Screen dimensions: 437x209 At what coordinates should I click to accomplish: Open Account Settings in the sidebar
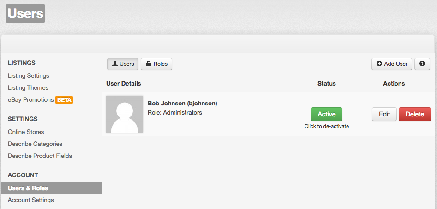click(31, 200)
